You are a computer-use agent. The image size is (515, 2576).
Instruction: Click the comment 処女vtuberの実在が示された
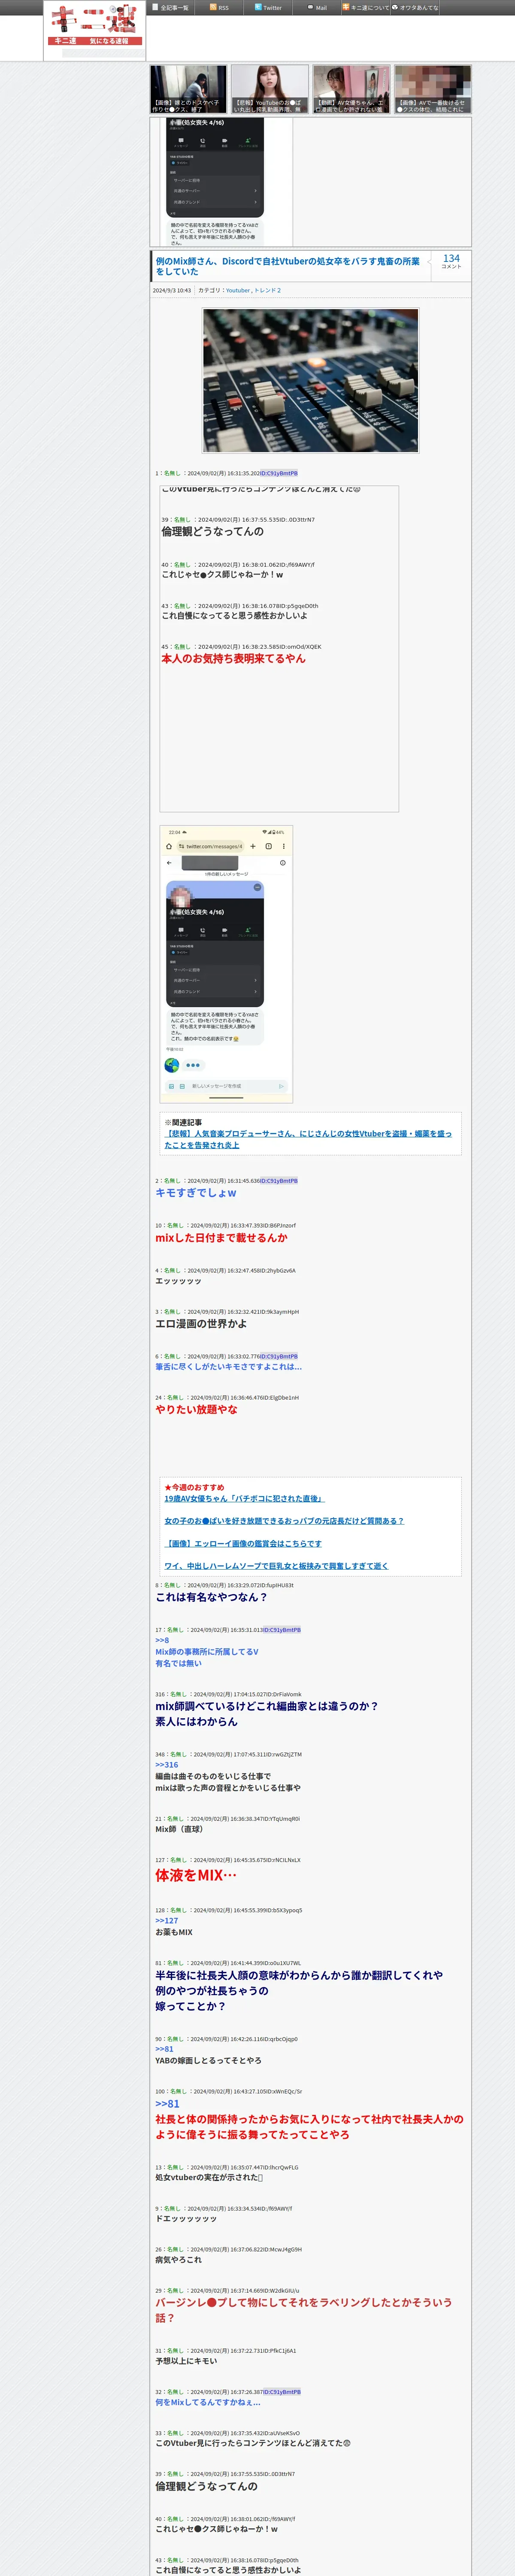pos(209,2178)
